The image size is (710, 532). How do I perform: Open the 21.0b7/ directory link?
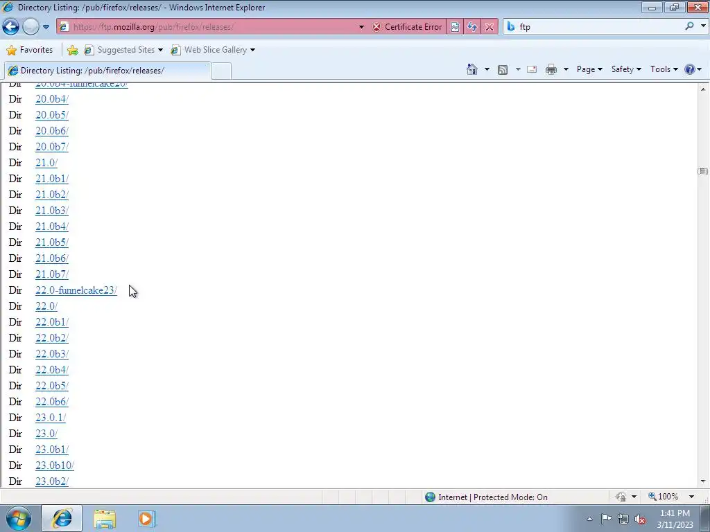tap(52, 274)
